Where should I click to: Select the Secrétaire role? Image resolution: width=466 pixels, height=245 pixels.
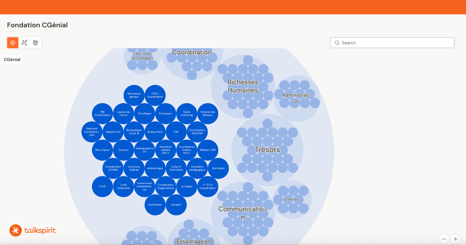218,168
